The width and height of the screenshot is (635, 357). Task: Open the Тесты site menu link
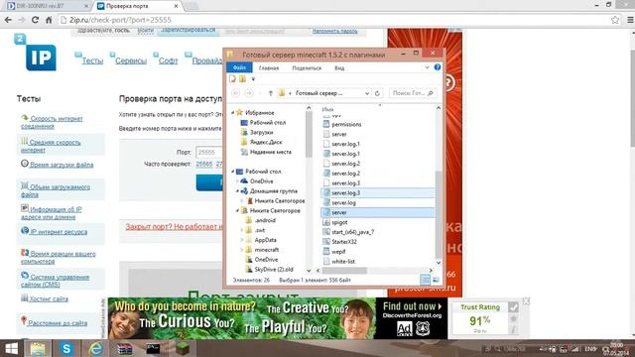tap(92, 60)
